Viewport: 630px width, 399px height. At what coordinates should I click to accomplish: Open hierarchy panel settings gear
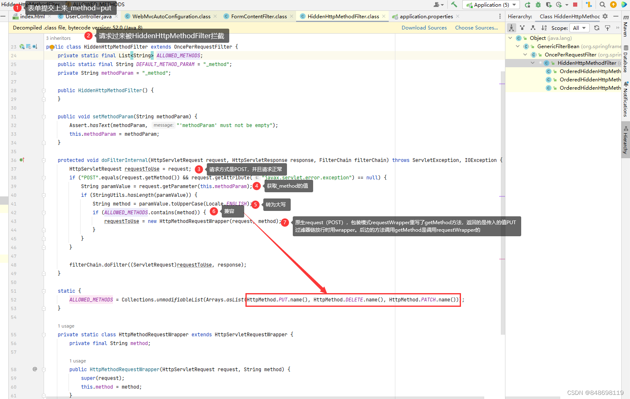click(605, 16)
